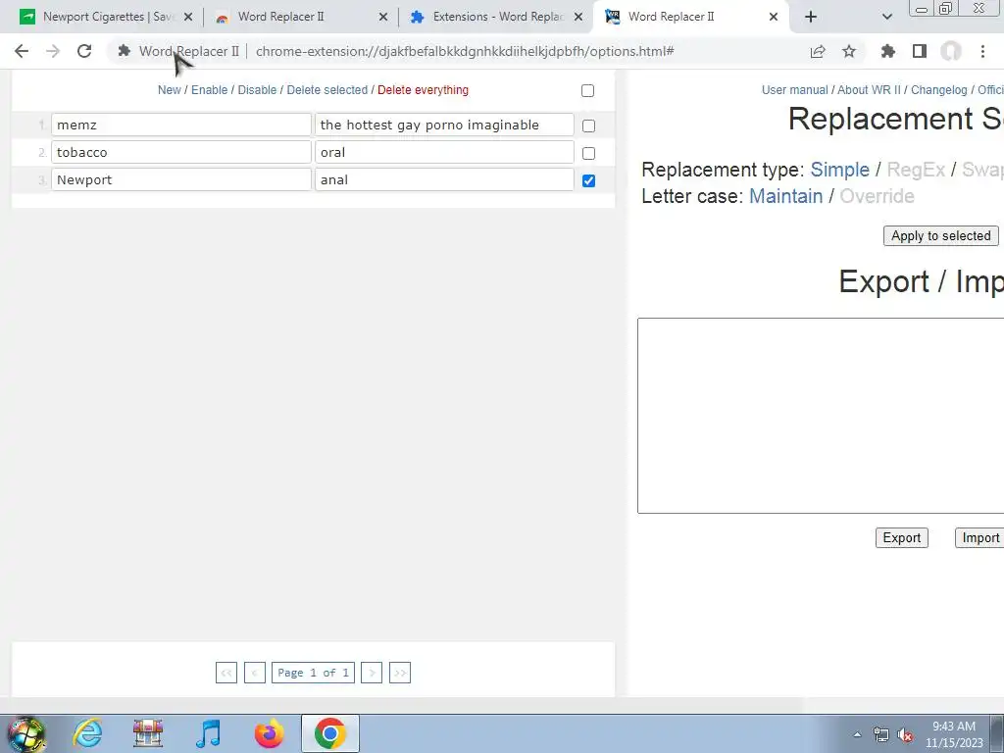
Task: Open a new tab with plus button
Action: 811,17
